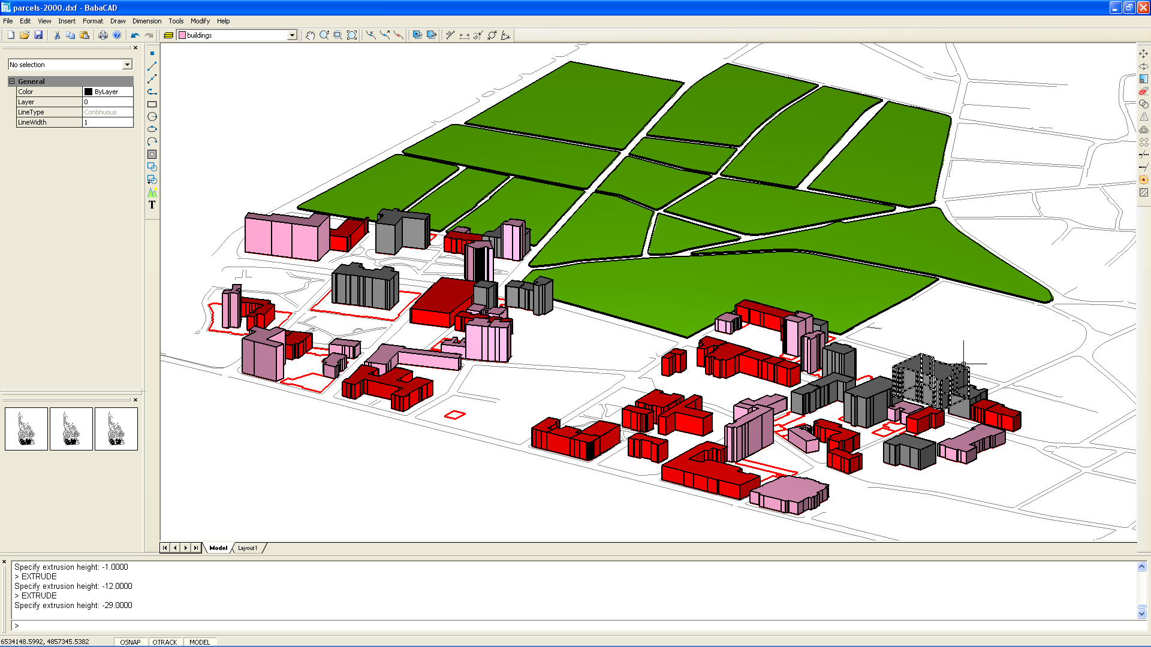
Task: Select the Line drawing tool
Action: pyautogui.click(x=152, y=66)
